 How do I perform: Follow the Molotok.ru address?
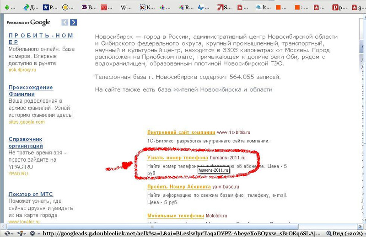[x=216, y=216]
